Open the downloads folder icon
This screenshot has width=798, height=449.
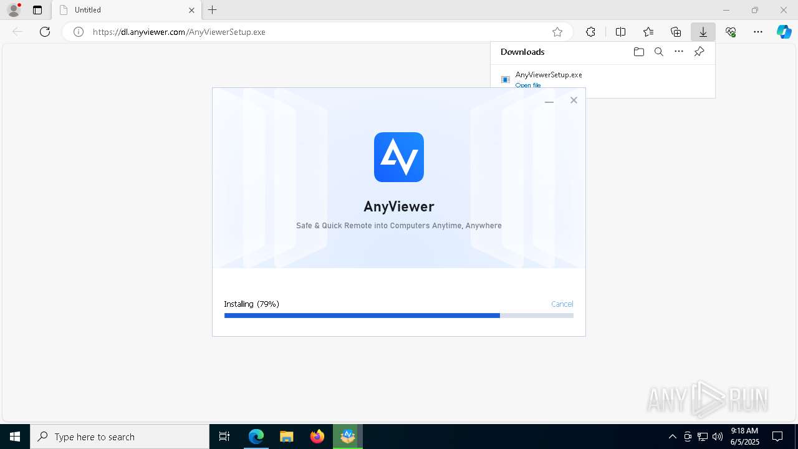point(638,52)
